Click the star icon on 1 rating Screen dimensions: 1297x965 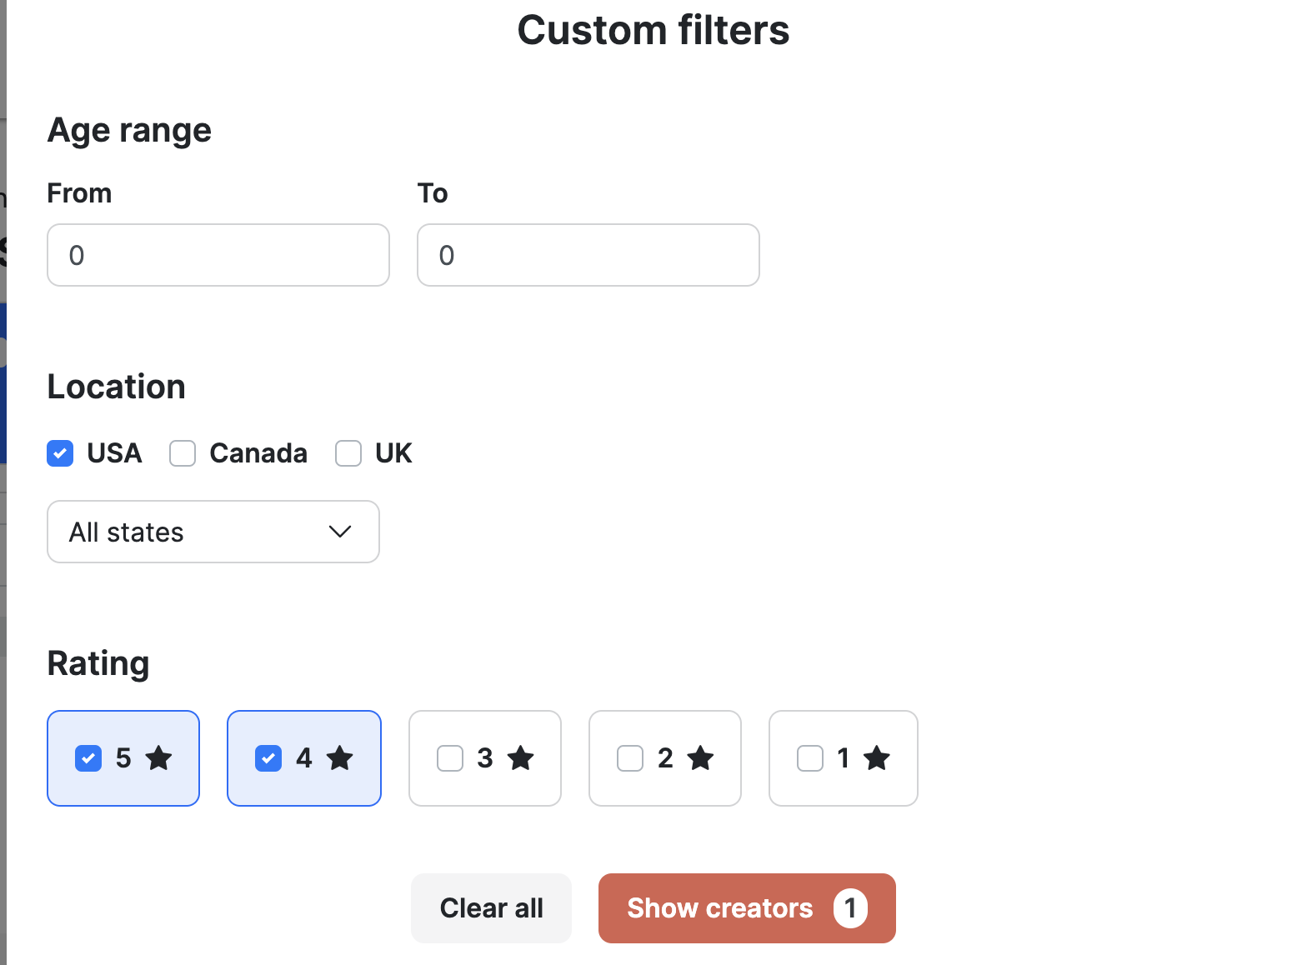[876, 758]
